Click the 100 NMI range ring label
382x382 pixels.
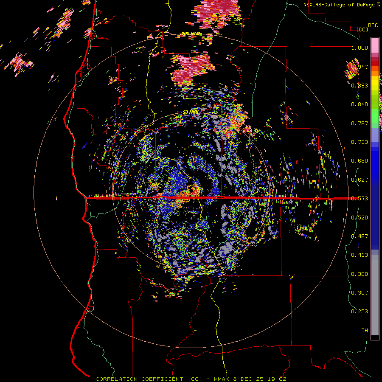point(191,34)
